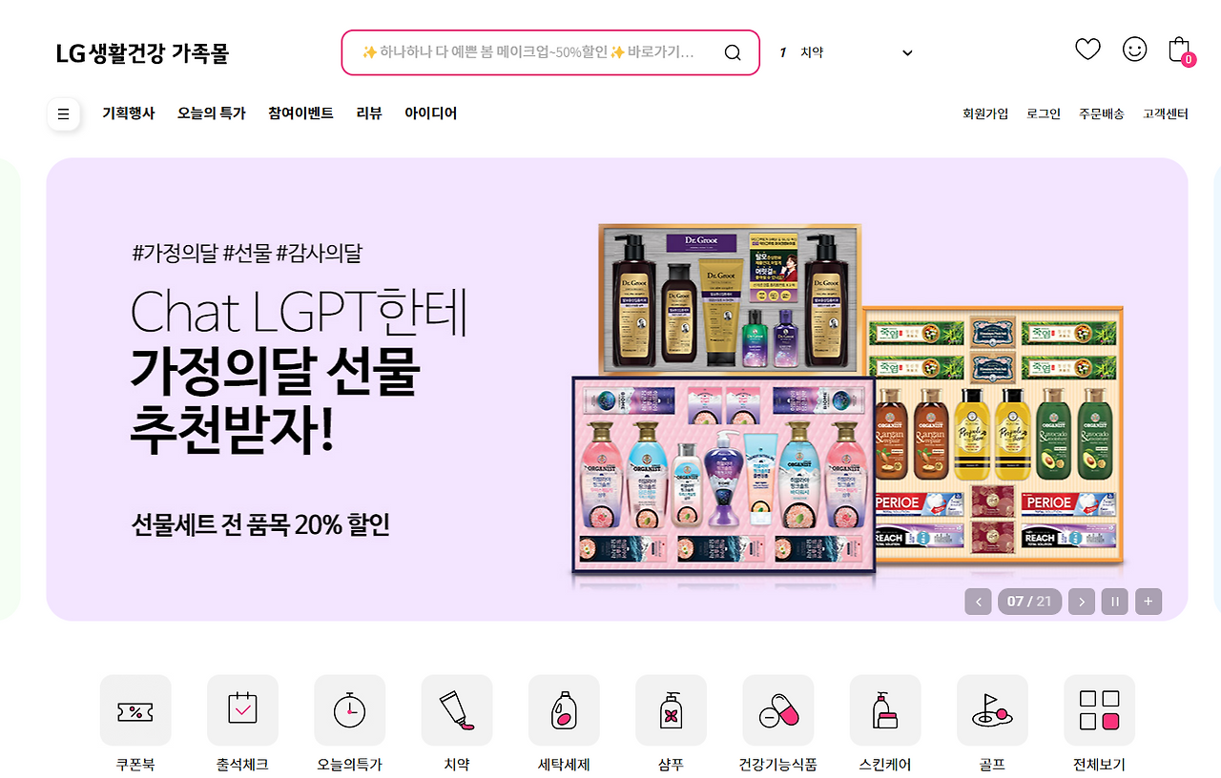Open the wishlist heart icon
The height and width of the screenshot is (778, 1221).
[1087, 50]
